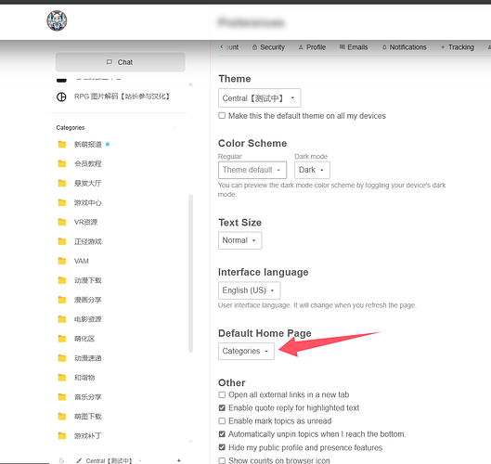Open the user avatar in the header
The height and width of the screenshot is (464, 491).
(57, 20)
